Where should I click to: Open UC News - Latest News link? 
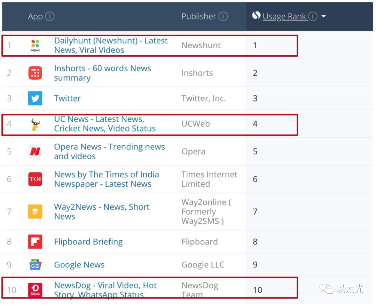[x=105, y=123]
